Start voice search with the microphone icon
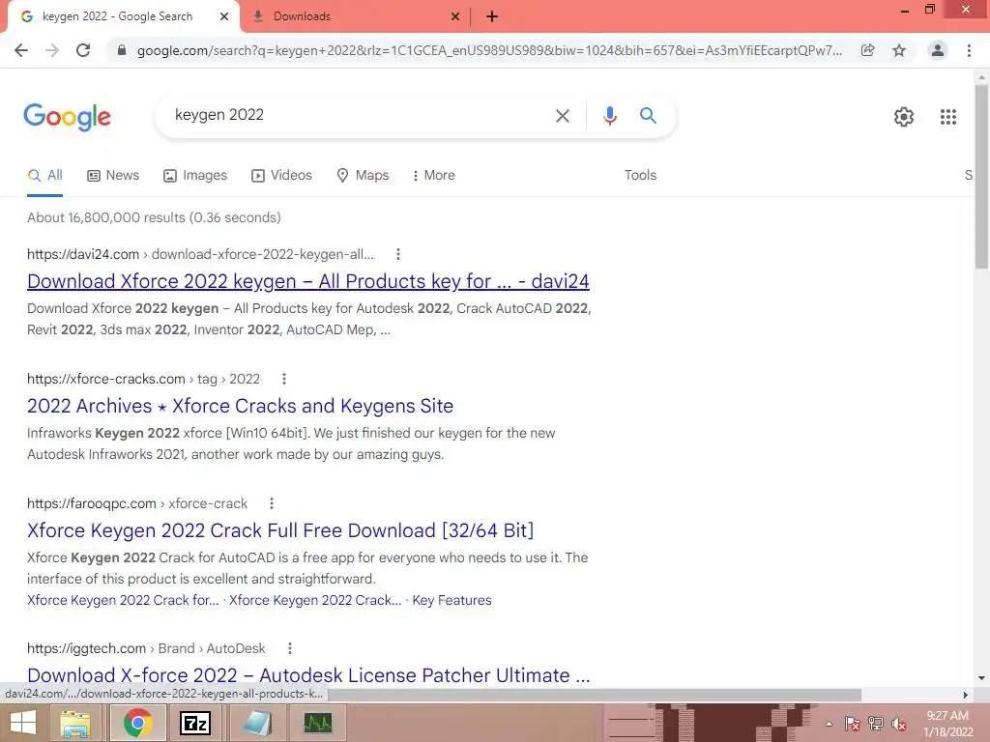 [x=609, y=116]
